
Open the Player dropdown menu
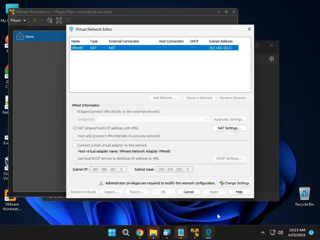click(18, 20)
